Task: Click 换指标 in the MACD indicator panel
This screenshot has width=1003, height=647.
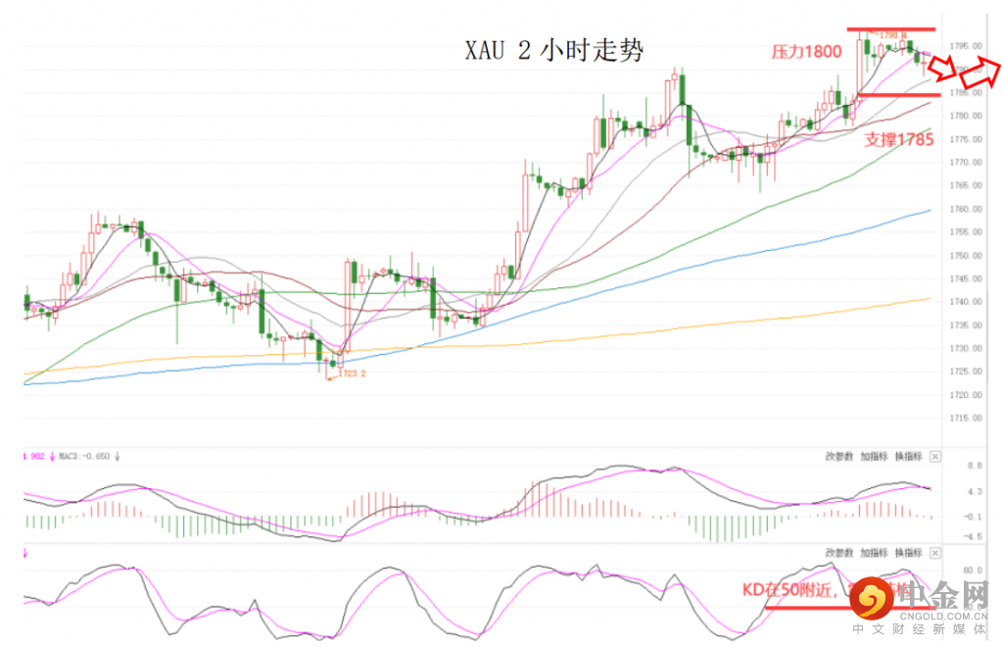Action: pos(908,456)
